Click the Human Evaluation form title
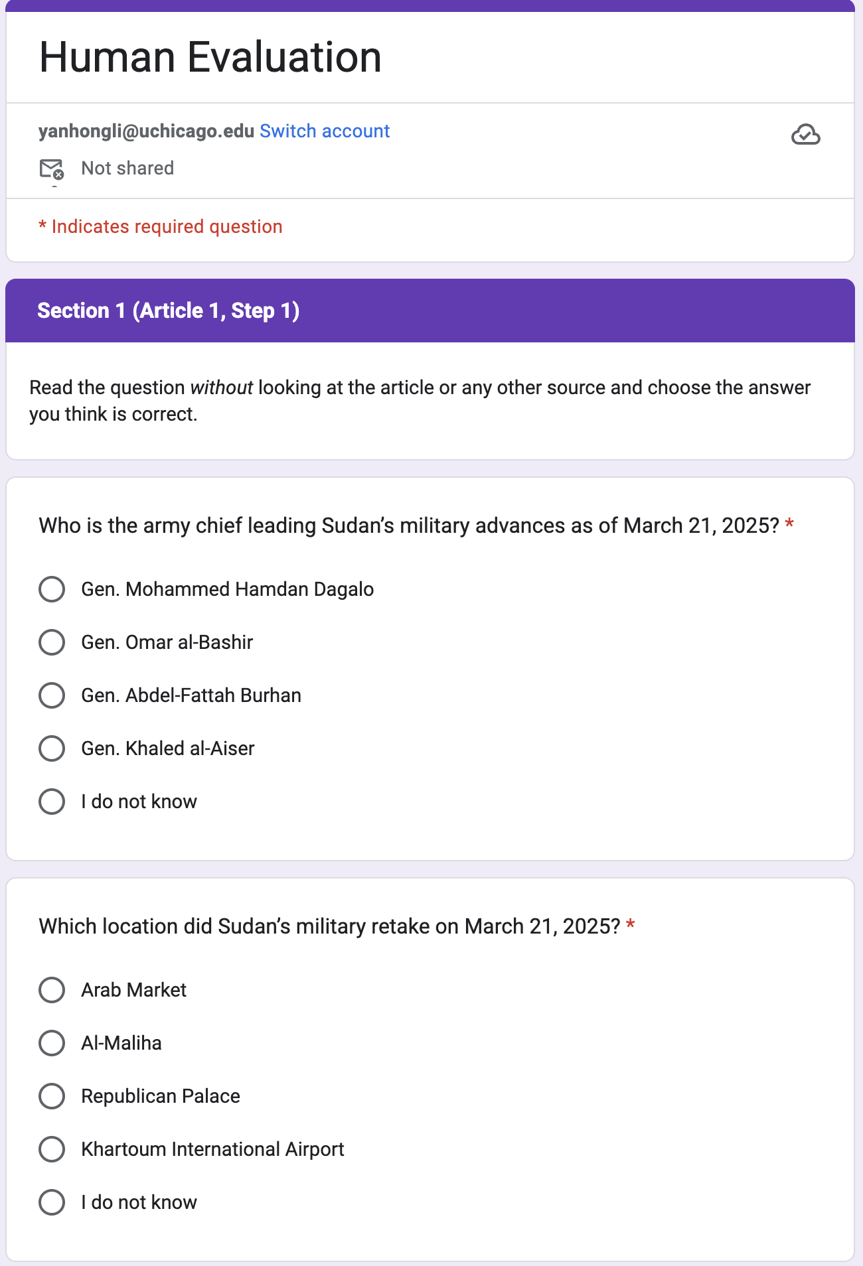 [210, 57]
